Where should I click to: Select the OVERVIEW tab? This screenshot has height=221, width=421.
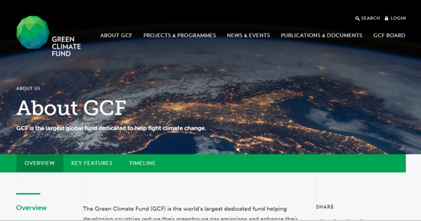click(40, 163)
